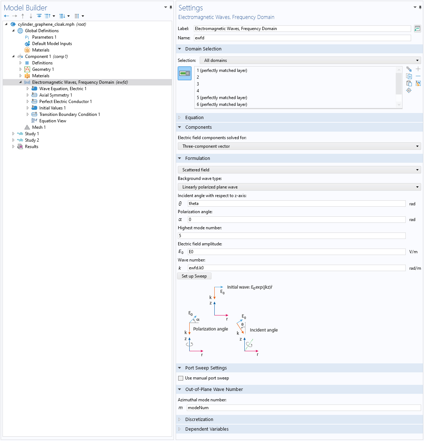424x441 pixels.
Task: Click the Clear Selection broom icon
Action: pyautogui.click(x=418, y=83)
